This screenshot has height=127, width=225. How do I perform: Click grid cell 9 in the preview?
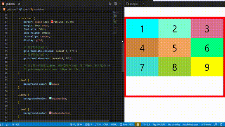[207, 67]
